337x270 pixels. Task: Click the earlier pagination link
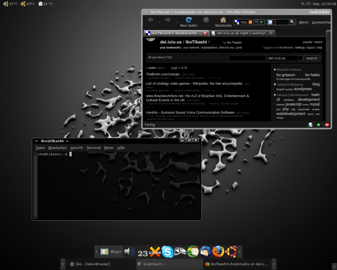[x=151, y=68]
